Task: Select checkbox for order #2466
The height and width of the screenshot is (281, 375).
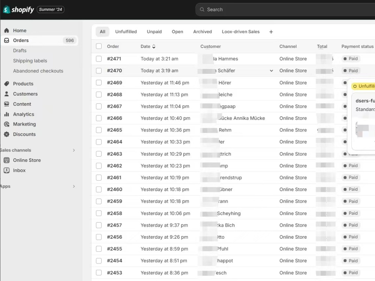Action: point(99,118)
